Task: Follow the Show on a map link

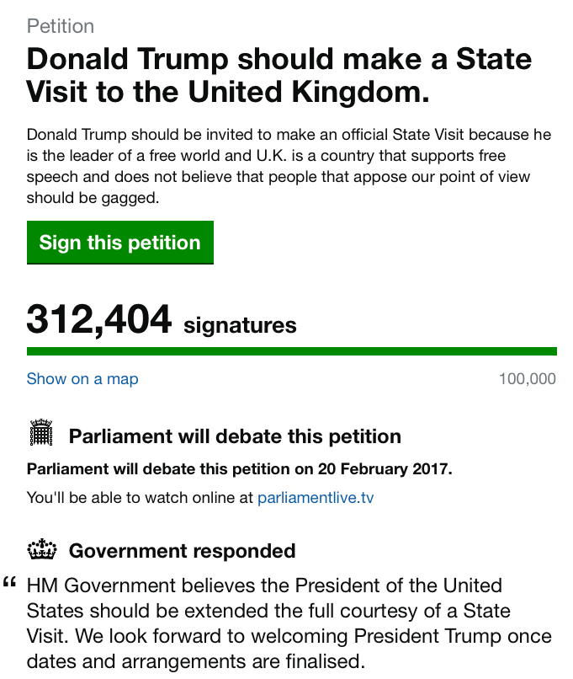Action: pyautogui.click(x=82, y=379)
